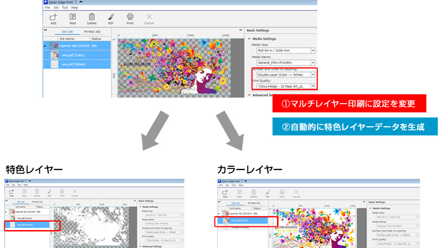The height and width of the screenshot is (248, 438).
Task: Click the Add icon in the 特色レイヤー window
Action: click(12, 192)
